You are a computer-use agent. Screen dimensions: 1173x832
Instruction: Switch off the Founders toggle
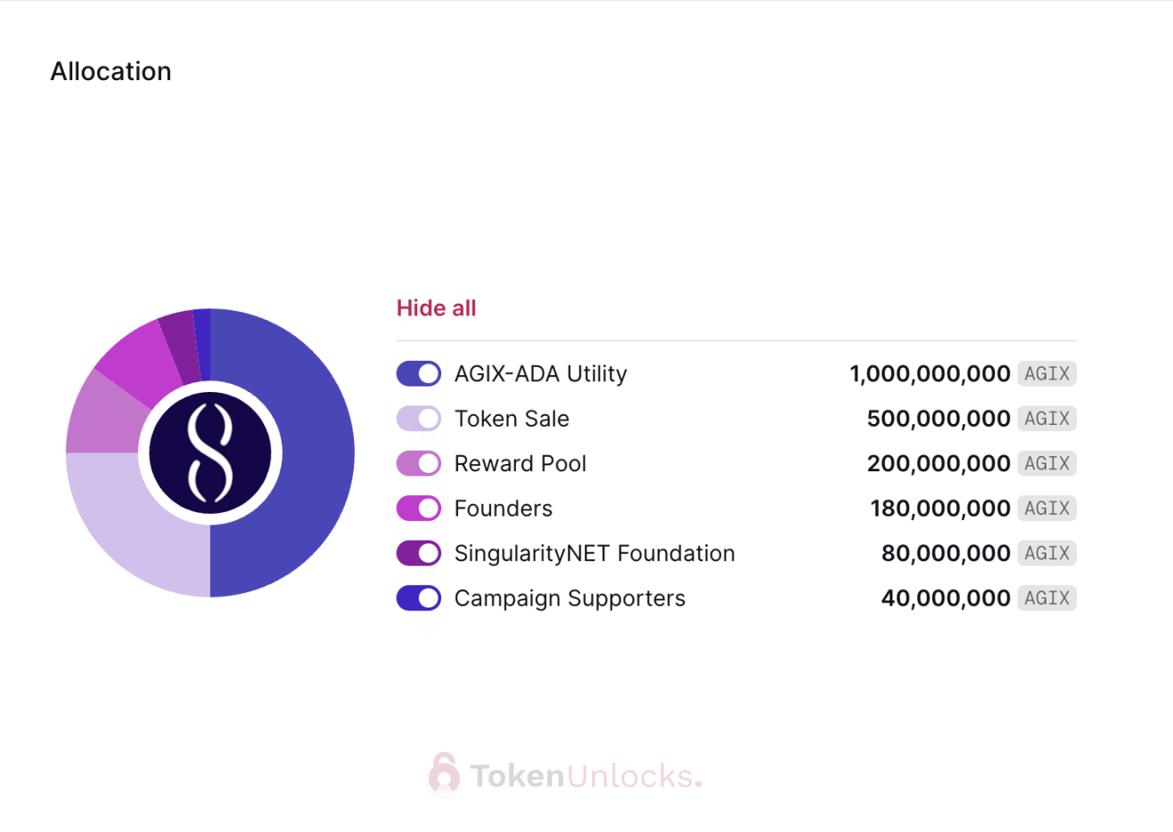coord(419,508)
